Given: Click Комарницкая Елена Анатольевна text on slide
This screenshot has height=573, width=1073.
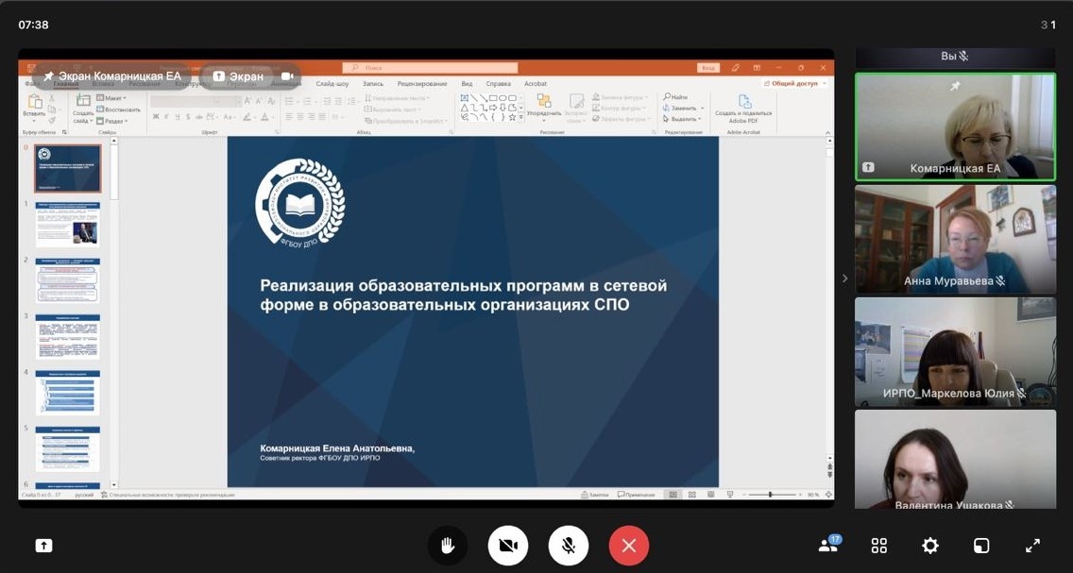Looking at the screenshot, I should (x=337, y=448).
